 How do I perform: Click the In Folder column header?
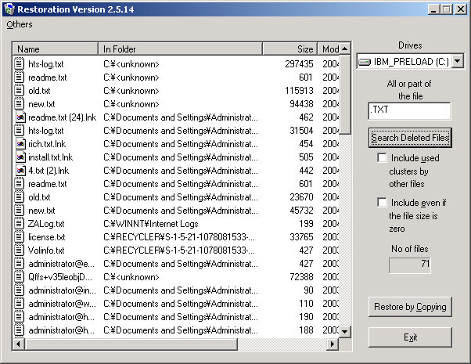click(180, 49)
